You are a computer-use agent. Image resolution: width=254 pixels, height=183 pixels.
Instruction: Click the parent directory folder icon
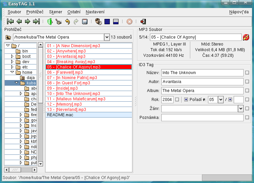click(x=8, y=37)
